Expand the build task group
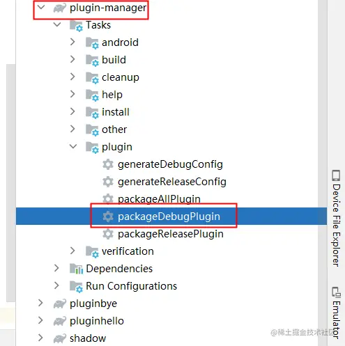345x346 pixels. click(x=72, y=59)
